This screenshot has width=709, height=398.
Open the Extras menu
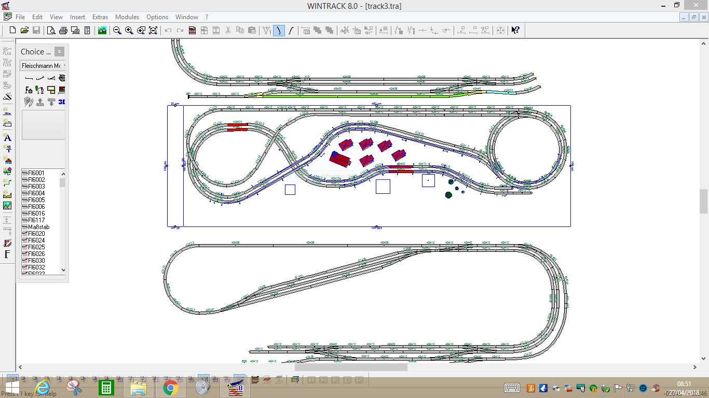click(x=100, y=17)
